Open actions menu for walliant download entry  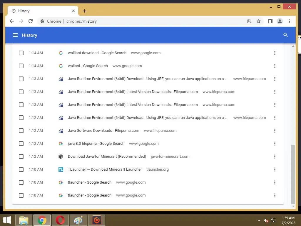point(275,53)
